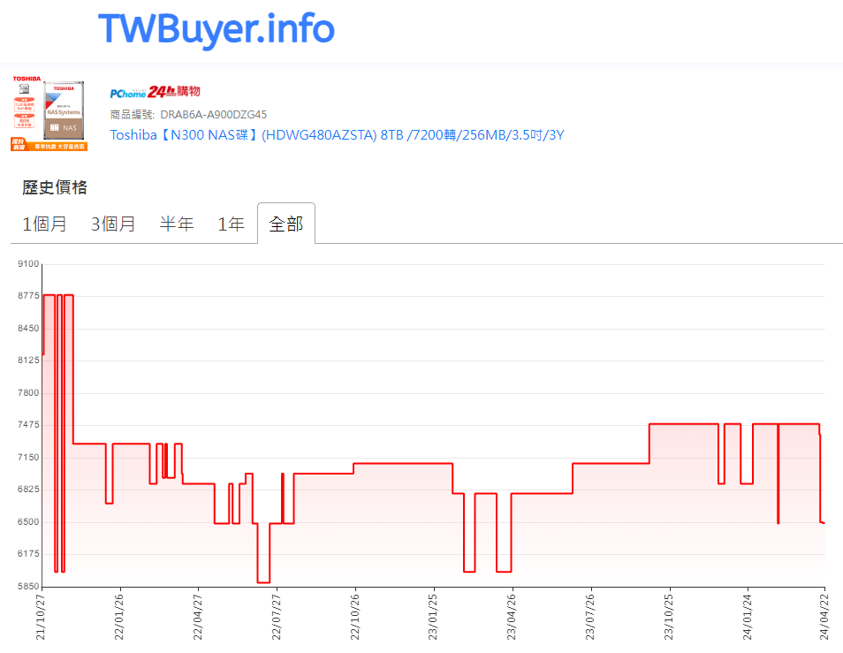Click the product code DRAB6A-A900DZG45

coord(213,114)
